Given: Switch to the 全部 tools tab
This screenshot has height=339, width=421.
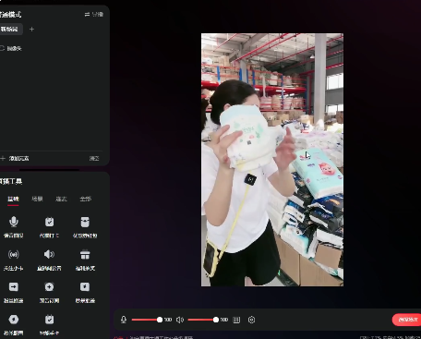Looking at the screenshot, I should [85, 199].
